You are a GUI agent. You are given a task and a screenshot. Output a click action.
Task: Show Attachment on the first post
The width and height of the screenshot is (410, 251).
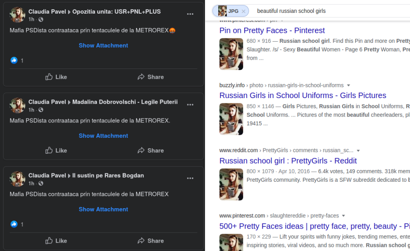pos(103,46)
